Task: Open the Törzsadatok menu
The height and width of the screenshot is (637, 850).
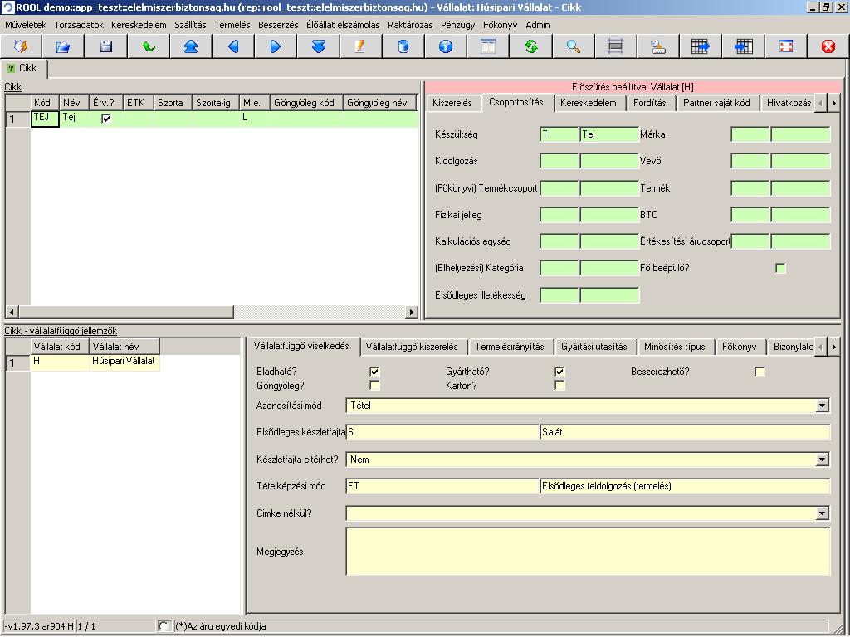Action: (x=79, y=25)
